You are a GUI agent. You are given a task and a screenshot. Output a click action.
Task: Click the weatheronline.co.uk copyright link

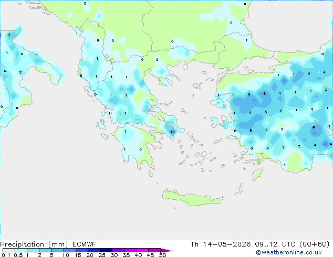coord(289,252)
